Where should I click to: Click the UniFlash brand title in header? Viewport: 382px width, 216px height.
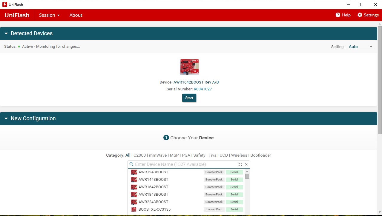coord(17,15)
